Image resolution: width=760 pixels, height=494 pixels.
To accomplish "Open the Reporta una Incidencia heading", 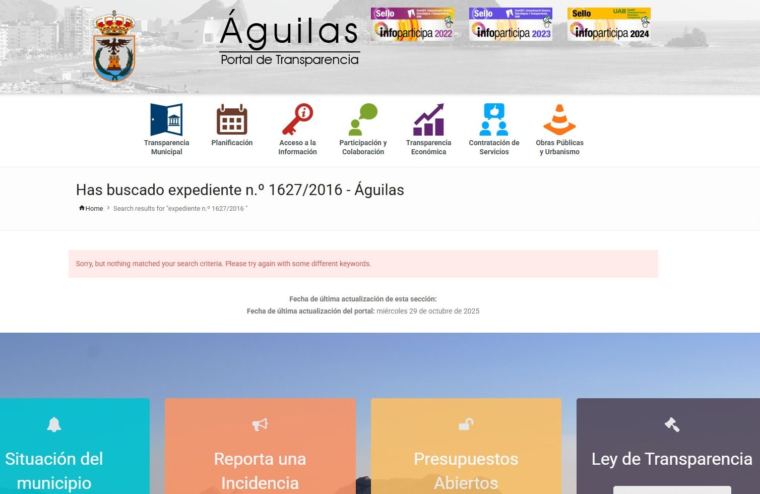I will pyautogui.click(x=260, y=470).
